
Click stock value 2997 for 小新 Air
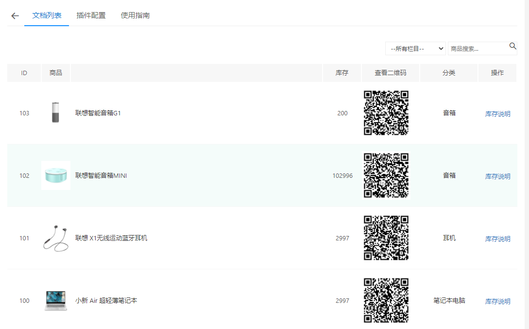342,301
